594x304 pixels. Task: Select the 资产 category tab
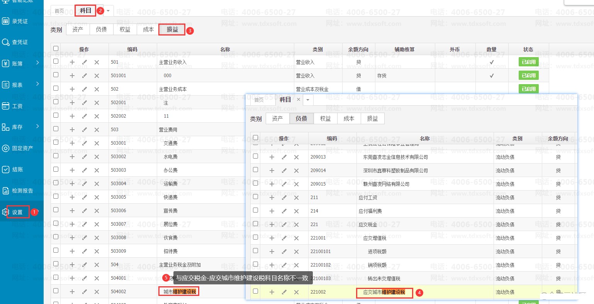pyautogui.click(x=78, y=30)
